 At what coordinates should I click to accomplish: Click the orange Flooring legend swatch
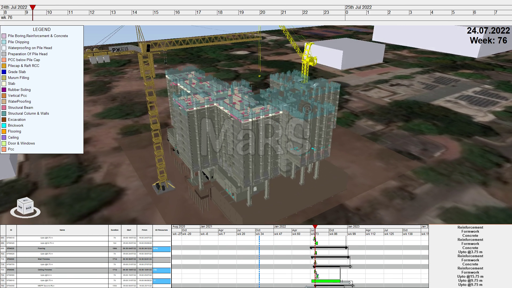[x=4, y=131]
